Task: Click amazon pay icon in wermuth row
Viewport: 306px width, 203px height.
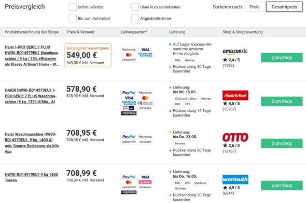Action: pyautogui.click(x=129, y=192)
